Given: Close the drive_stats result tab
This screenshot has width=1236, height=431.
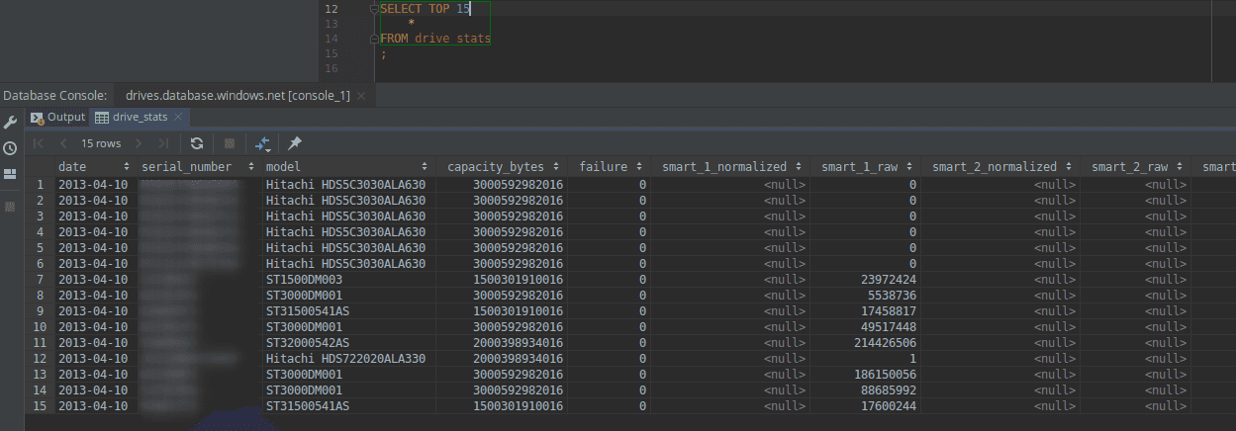Looking at the screenshot, I should point(178,117).
